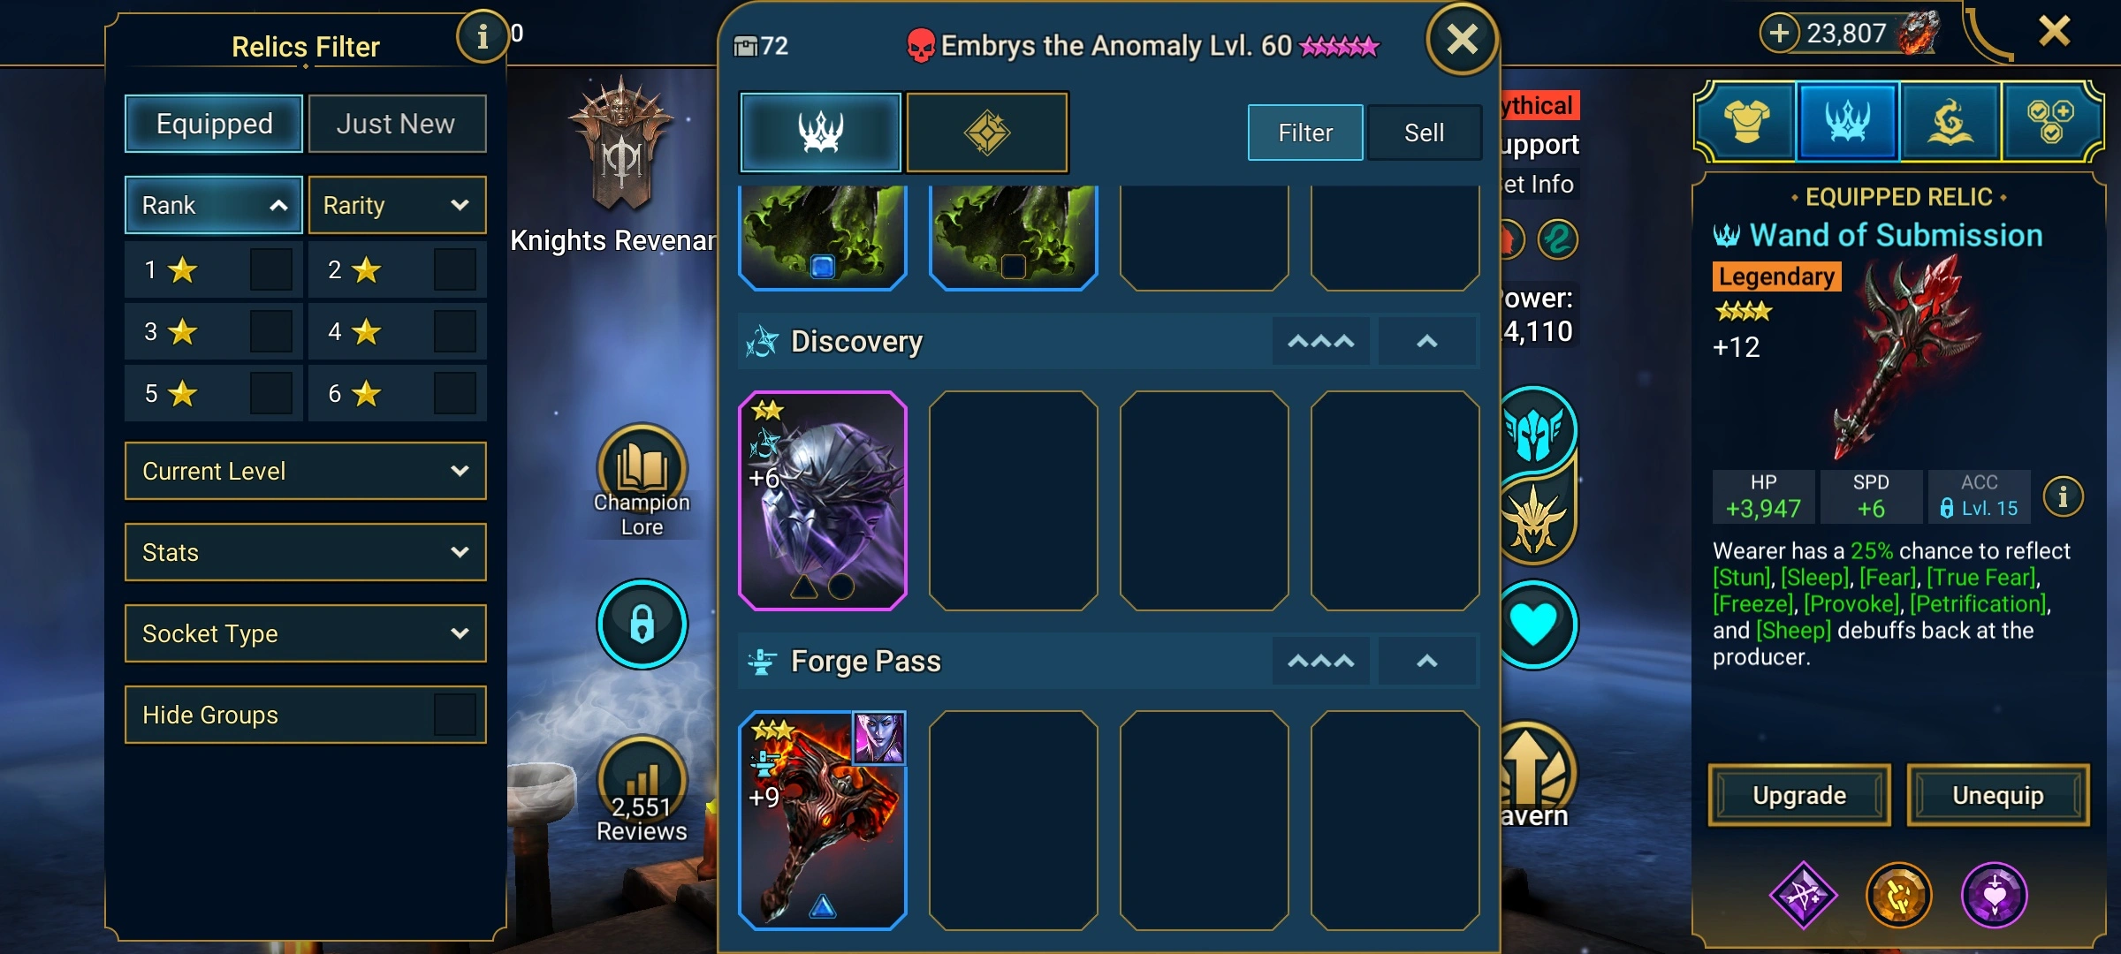2121x954 pixels.
Task: Tick the 1 star rank checkbox
Action: tap(270, 269)
